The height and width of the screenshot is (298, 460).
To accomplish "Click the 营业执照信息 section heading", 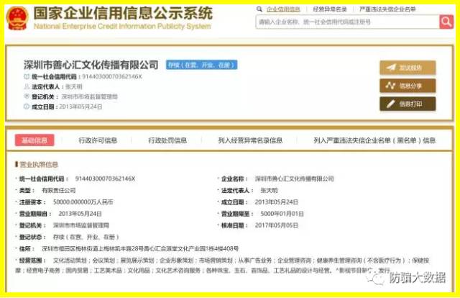I will point(39,165).
